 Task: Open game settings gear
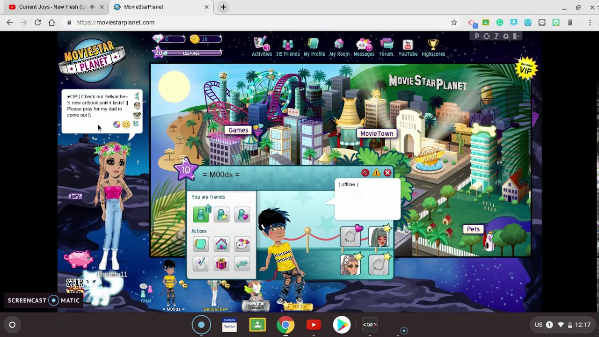point(506,36)
